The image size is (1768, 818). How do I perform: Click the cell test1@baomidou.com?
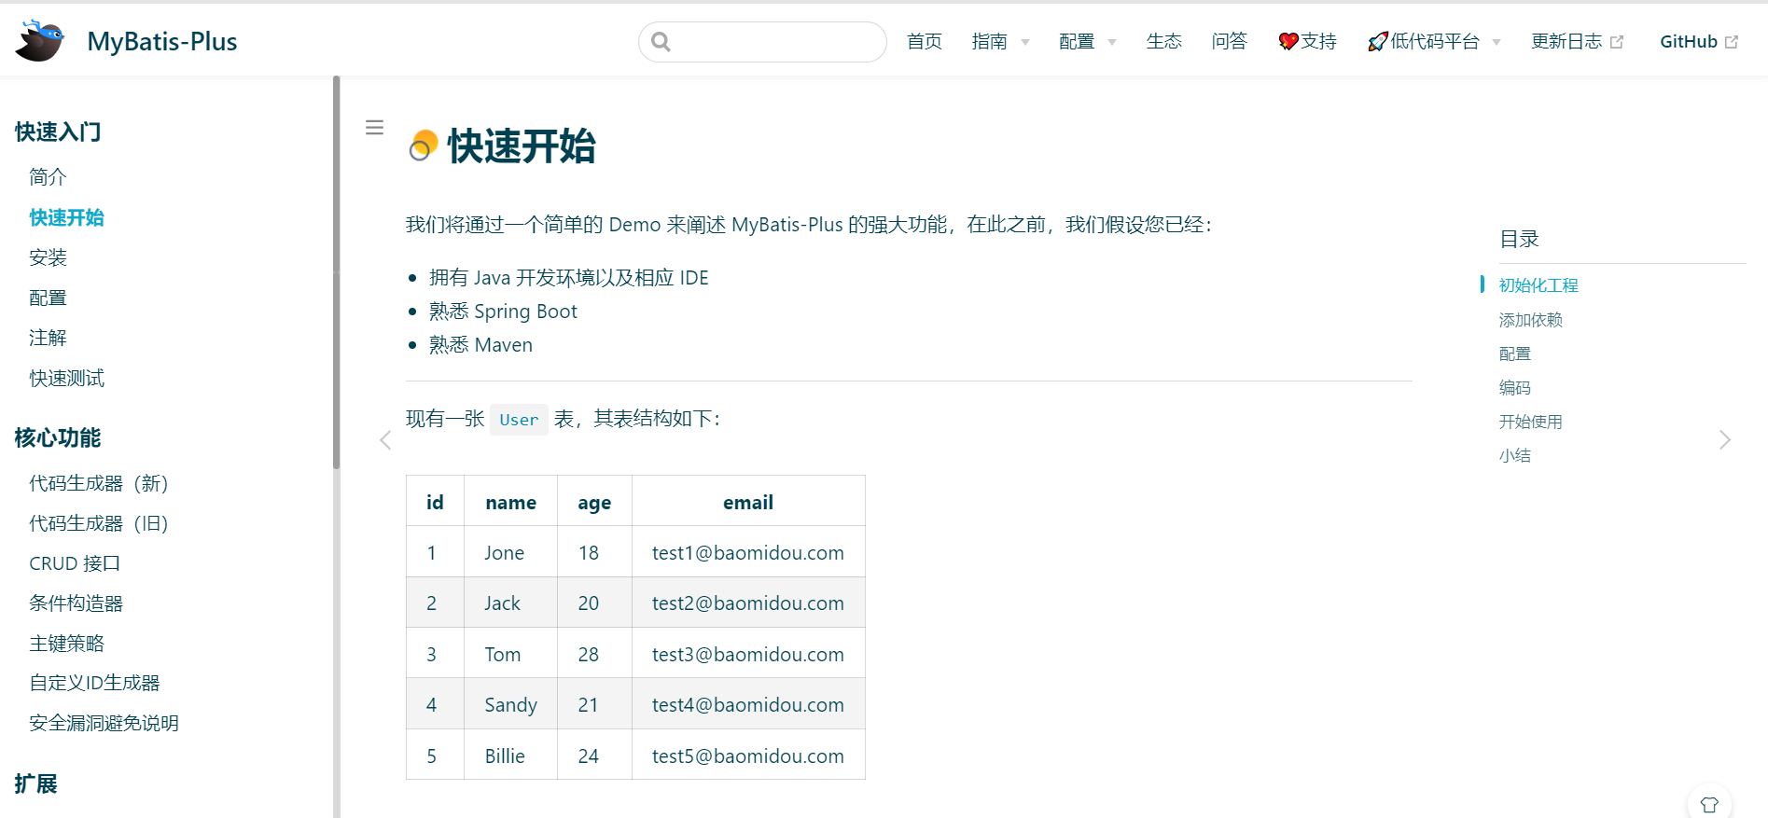coord(748,552)
